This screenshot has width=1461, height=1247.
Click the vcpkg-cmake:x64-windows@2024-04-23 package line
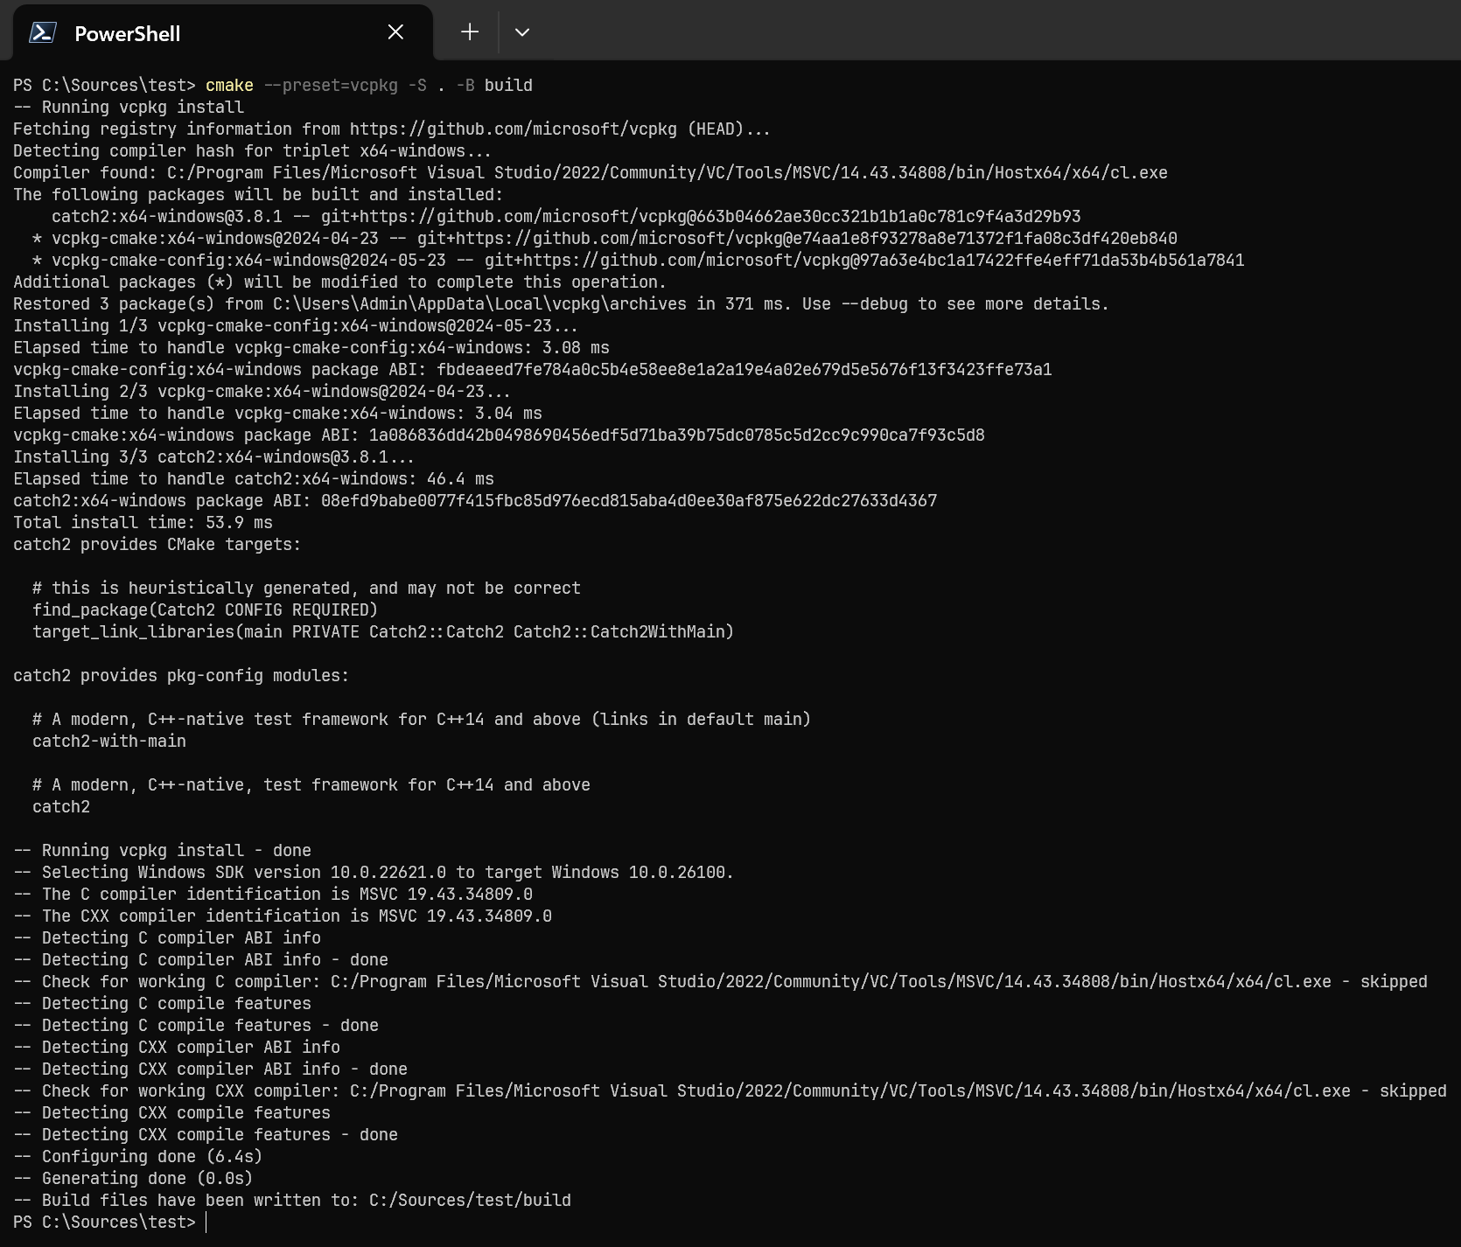click(605, 239)
